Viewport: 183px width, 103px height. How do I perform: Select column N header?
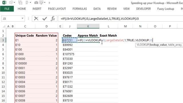coord(140,26)
